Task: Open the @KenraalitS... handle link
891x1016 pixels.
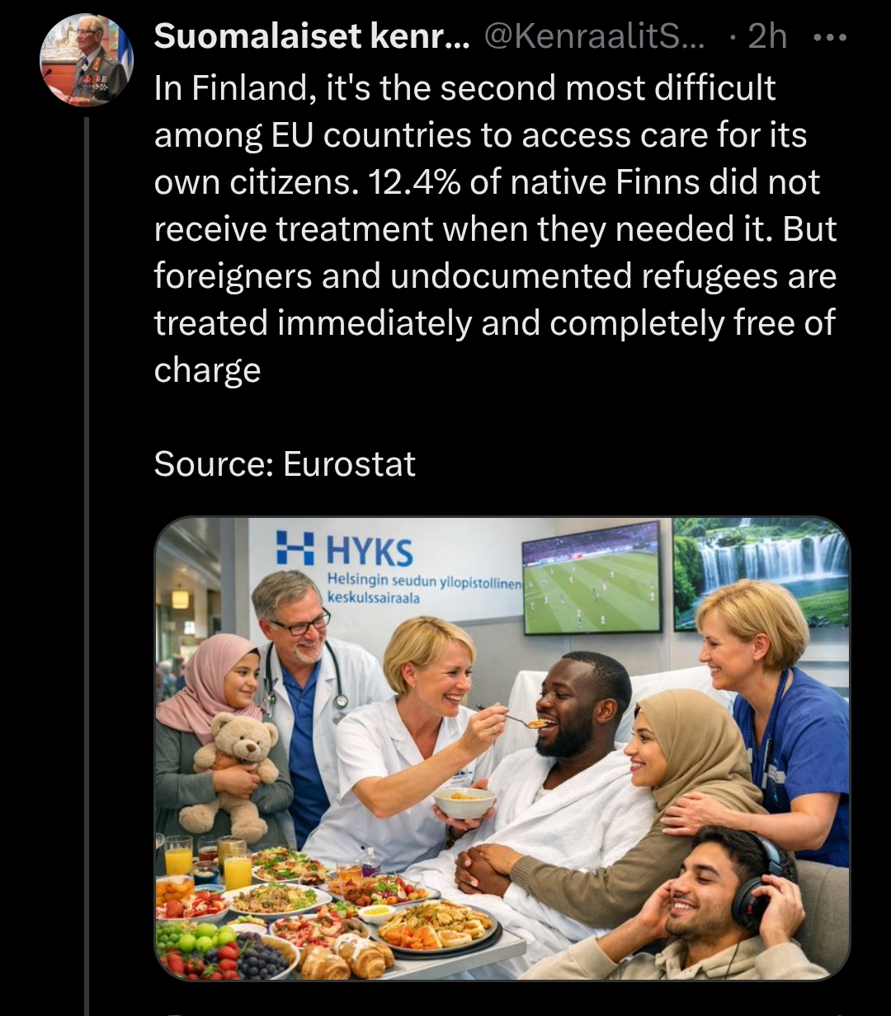Action: pyautogui.click(x=593, y=36)
